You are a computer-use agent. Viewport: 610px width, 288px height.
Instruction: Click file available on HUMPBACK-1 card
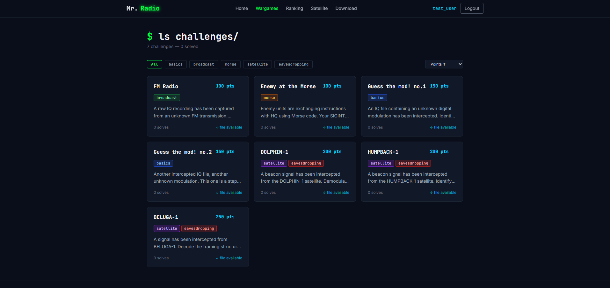point(443,193)
